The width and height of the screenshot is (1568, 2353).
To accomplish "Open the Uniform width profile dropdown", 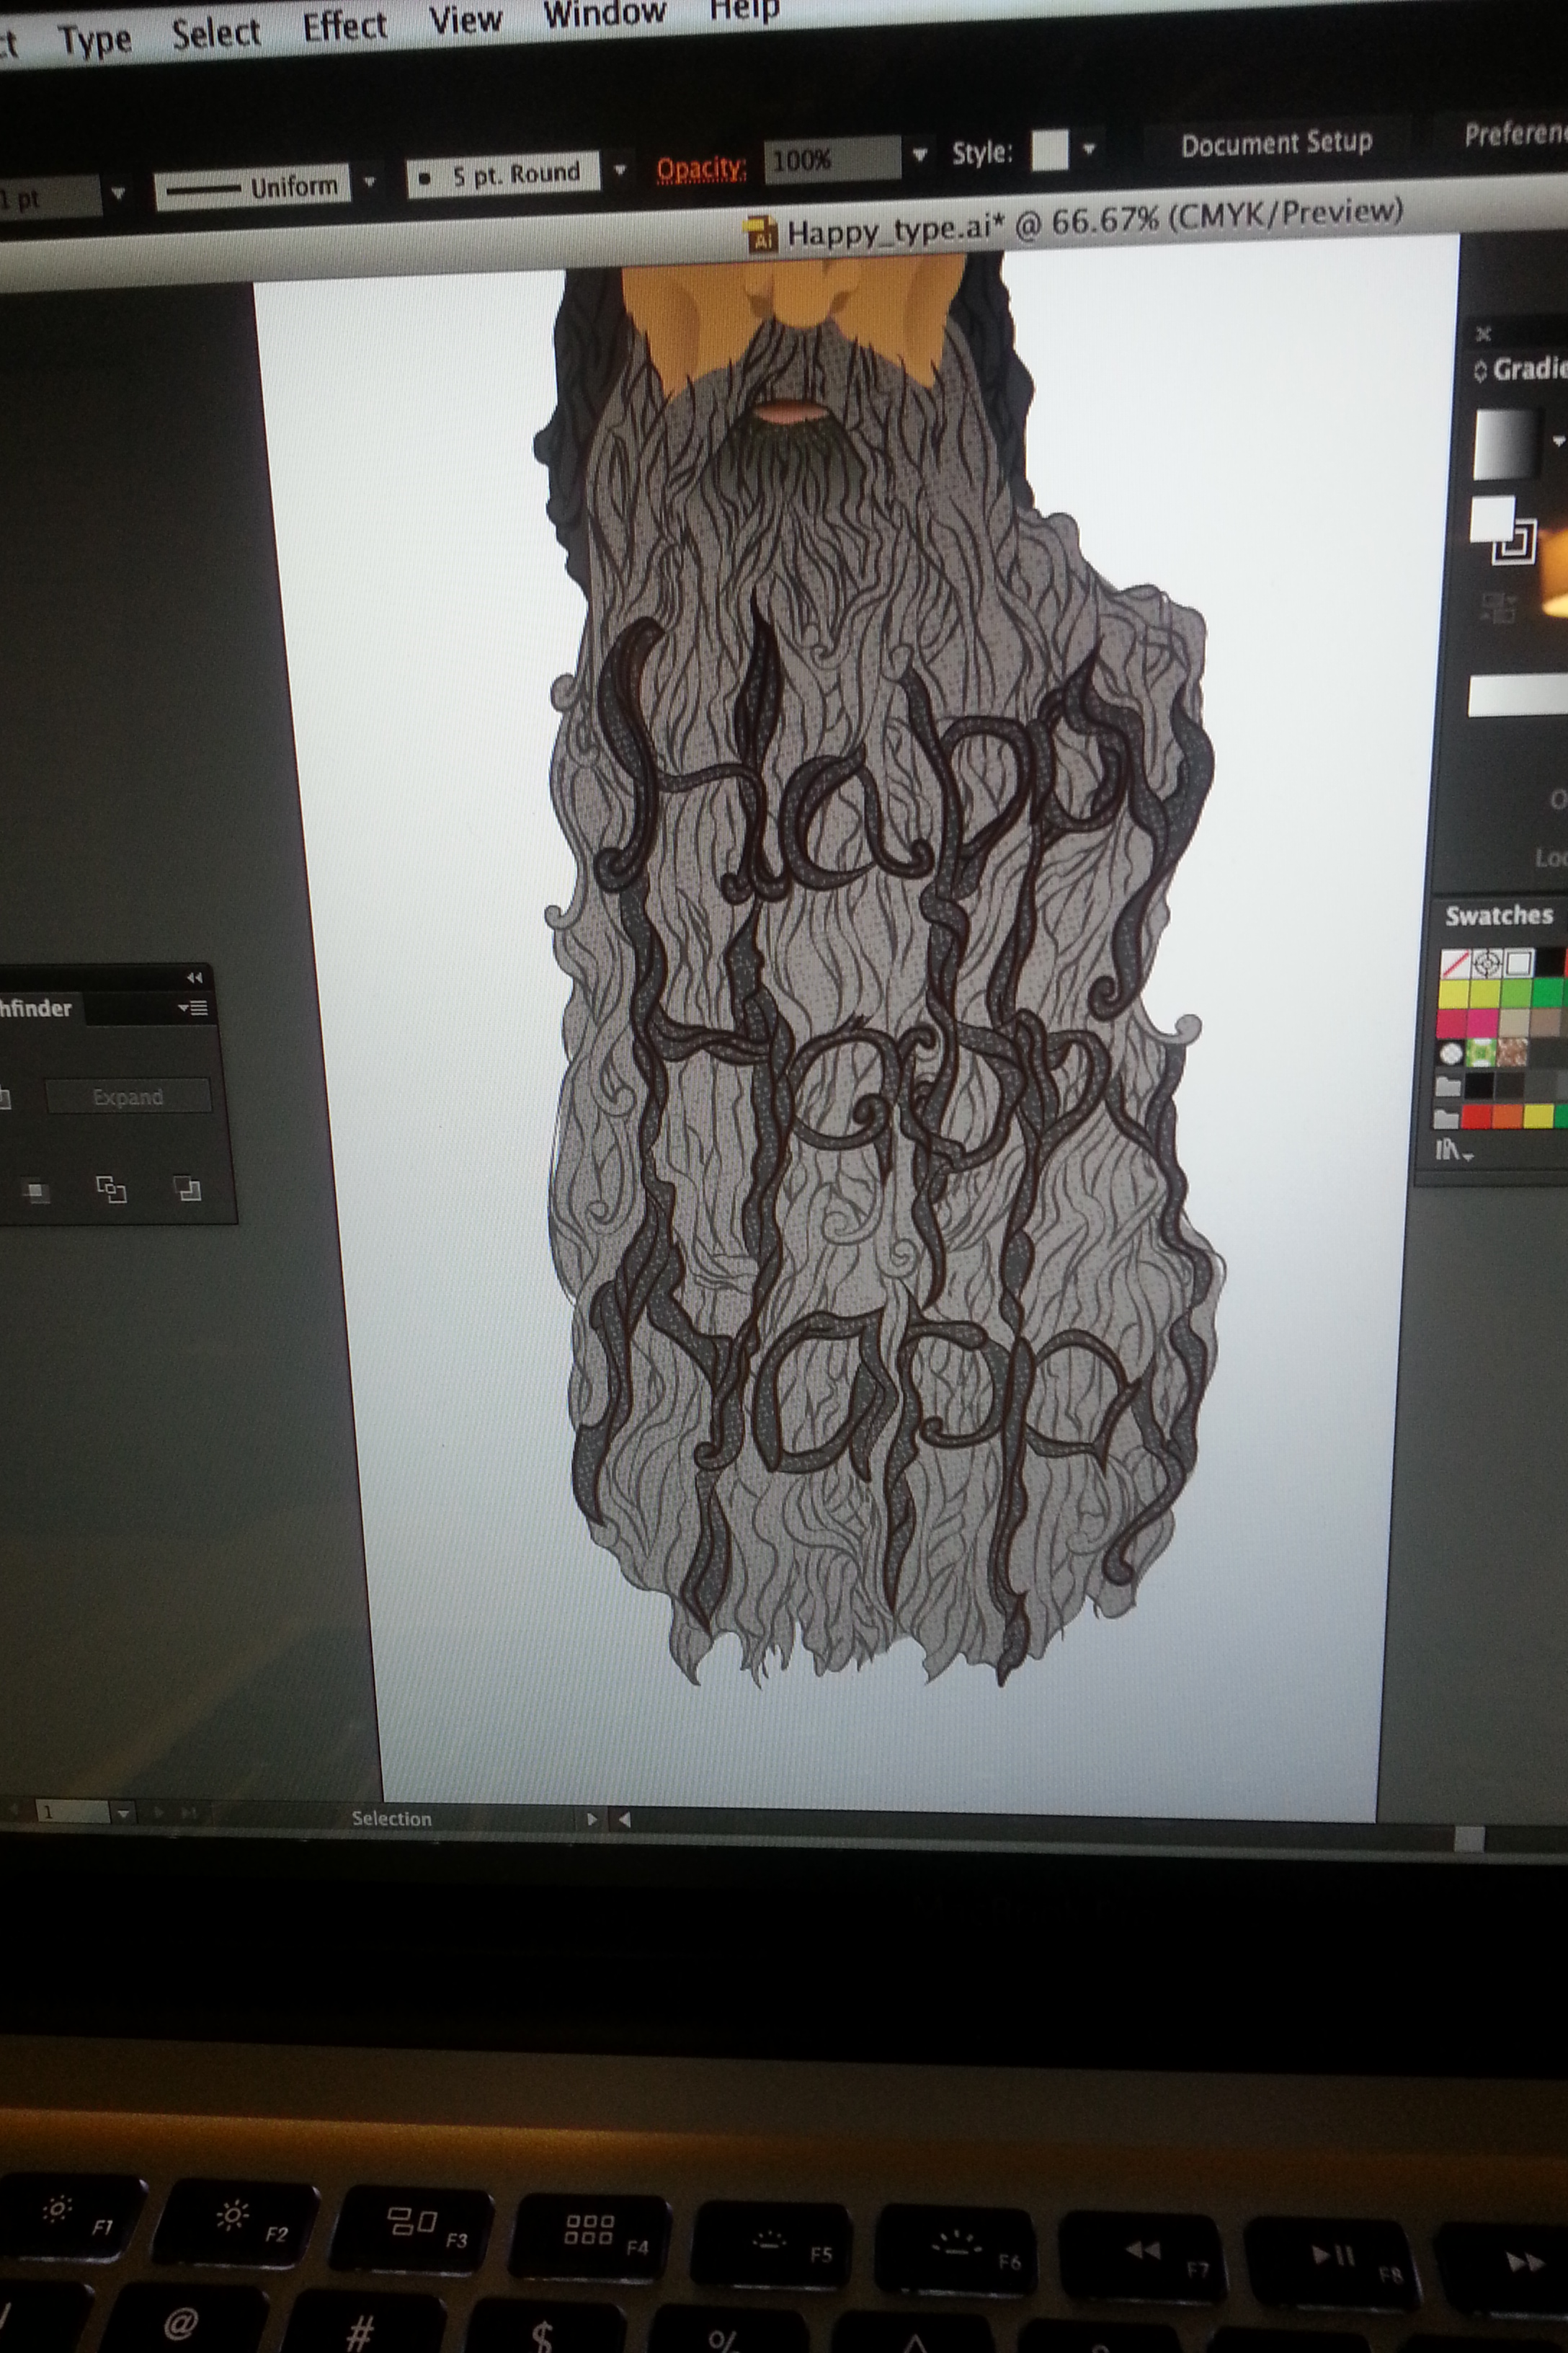I will pyautogui.click(x=369, y=182).
